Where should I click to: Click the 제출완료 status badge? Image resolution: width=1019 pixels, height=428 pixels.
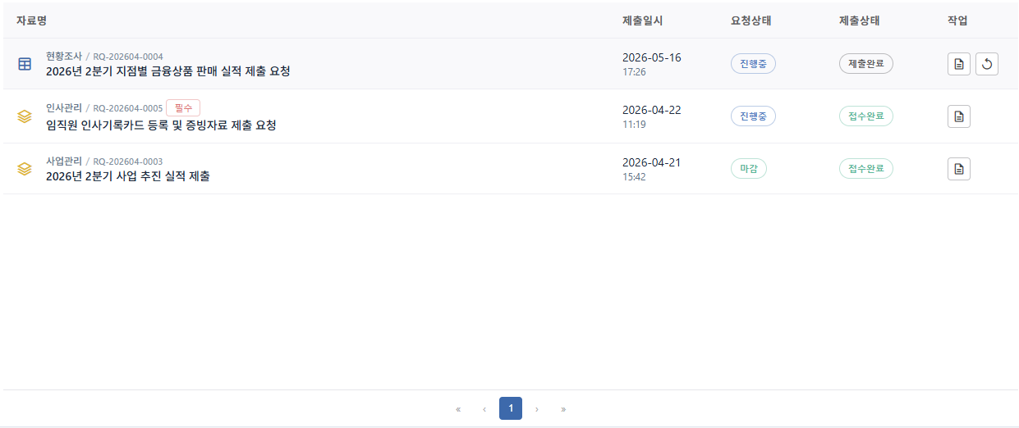point(866,64)
